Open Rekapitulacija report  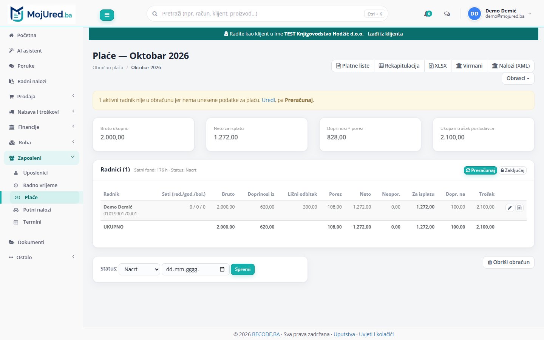point(399,66)
